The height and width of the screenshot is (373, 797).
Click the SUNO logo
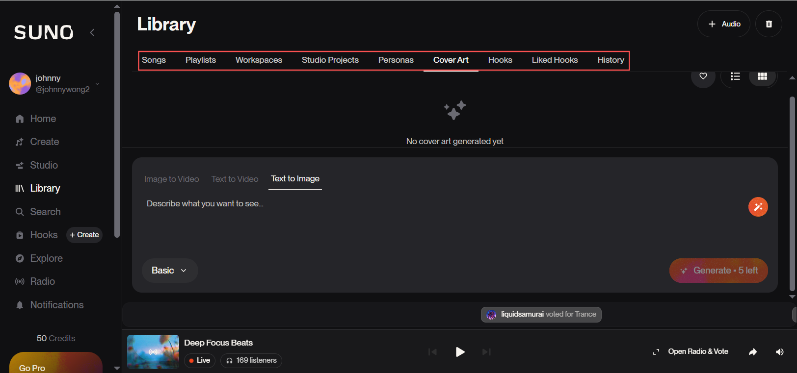pos(44,32)
